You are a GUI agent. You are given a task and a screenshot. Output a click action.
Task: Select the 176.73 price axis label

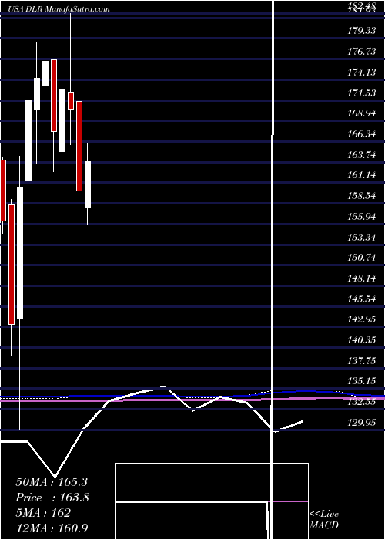pyautogui.click(x=361, y=52)
